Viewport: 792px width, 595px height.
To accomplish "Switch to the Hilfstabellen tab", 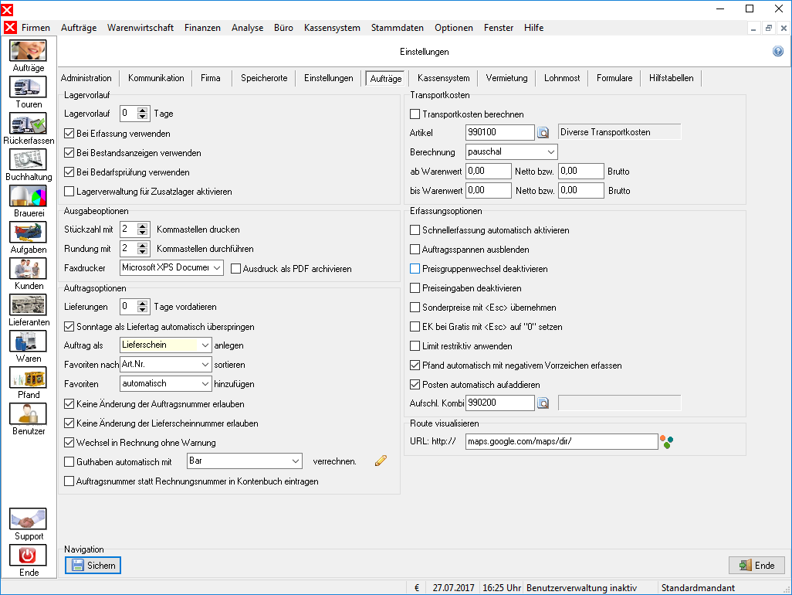I will (672, 78).
